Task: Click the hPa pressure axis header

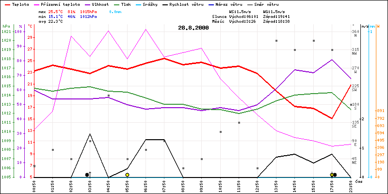Action: coord(6,26)
